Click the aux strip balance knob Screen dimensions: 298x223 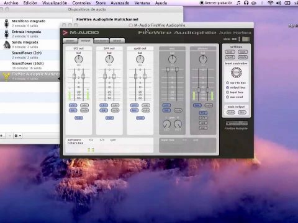coord(172,59)
